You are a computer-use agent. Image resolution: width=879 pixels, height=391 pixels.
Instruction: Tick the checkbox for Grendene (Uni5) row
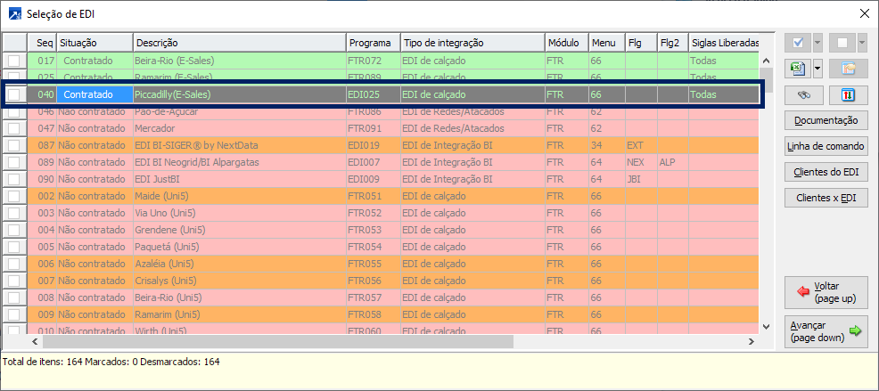tap(14, 230)
